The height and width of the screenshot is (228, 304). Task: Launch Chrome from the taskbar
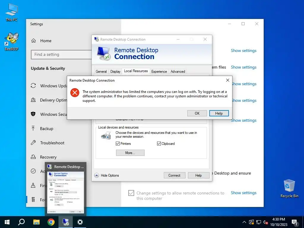pyautogui.click(x=51, y=222)
